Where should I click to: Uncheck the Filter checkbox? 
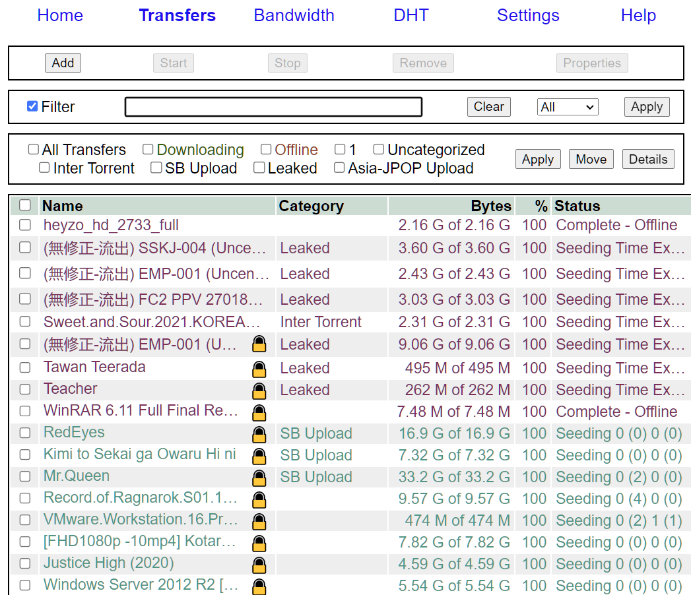point(32,106)
